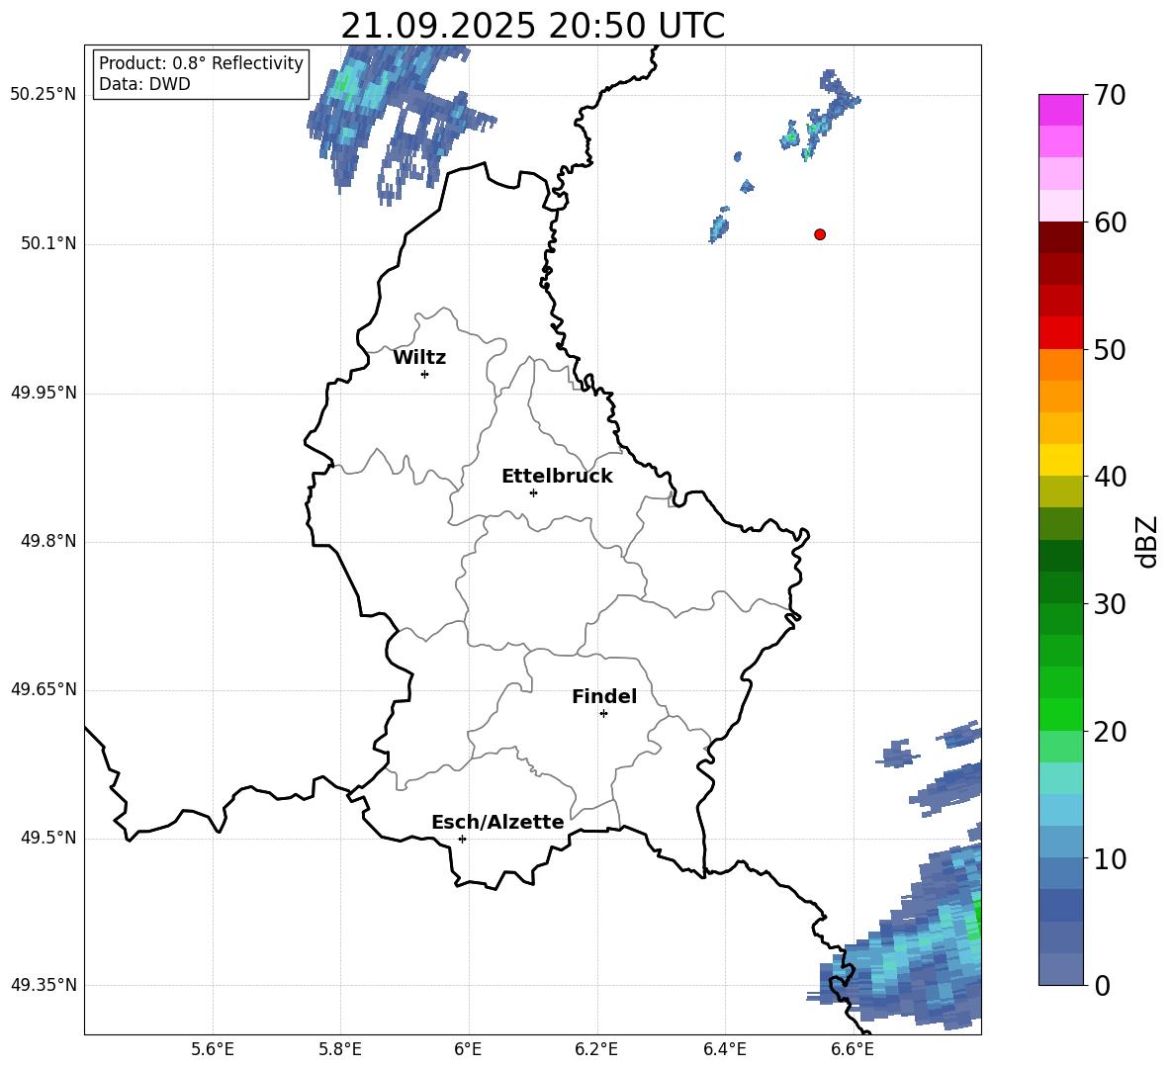The width and height of the screenshot is (1171, 1069).
Task: Click the dark green colorbar segment near 30
Action: pos(1060,586)
